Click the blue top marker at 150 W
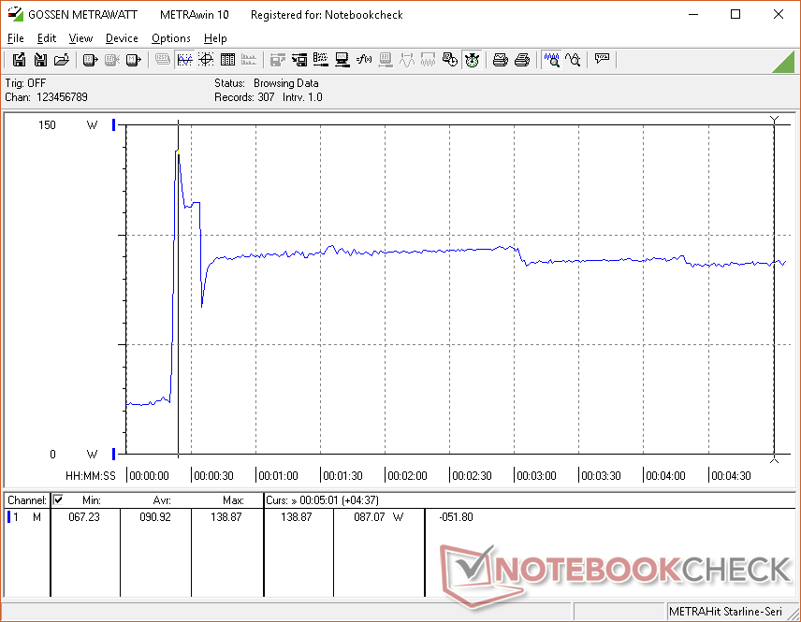 tap(114, 125)
